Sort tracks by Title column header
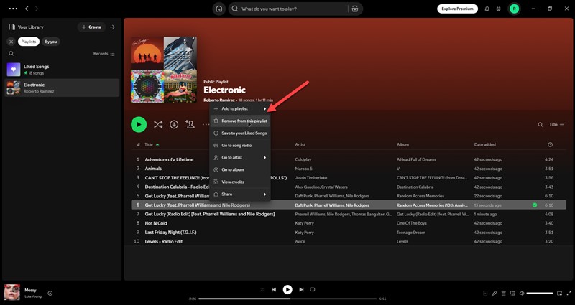575x305 pixels. tap(149, 145)
